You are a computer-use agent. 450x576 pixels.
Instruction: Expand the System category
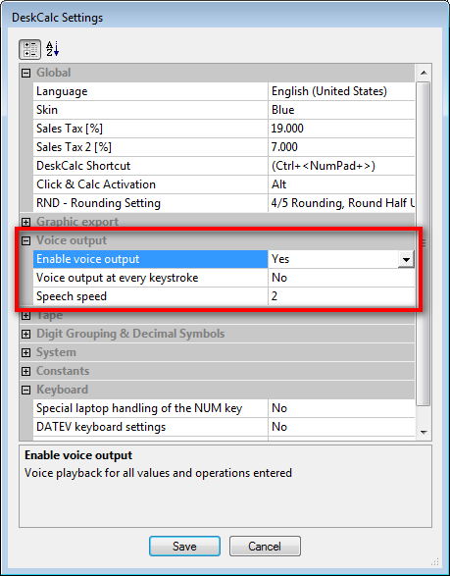coord(25,353)
